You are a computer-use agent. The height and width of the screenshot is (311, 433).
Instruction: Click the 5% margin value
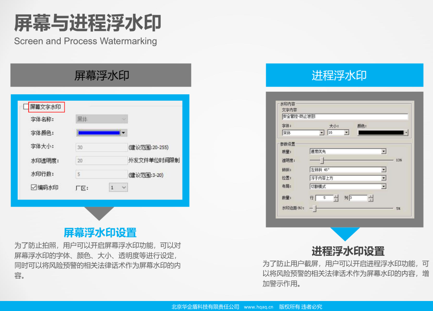398,208
